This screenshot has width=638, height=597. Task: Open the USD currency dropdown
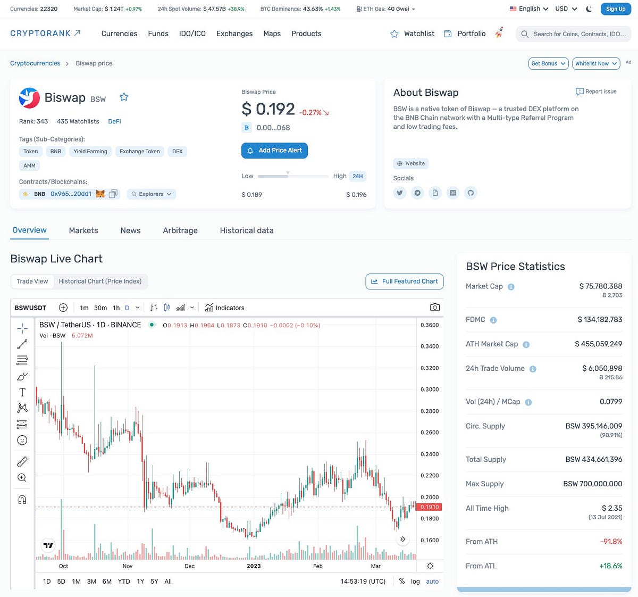tap(566, 9)
